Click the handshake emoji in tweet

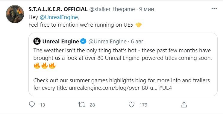coord(139,25)
